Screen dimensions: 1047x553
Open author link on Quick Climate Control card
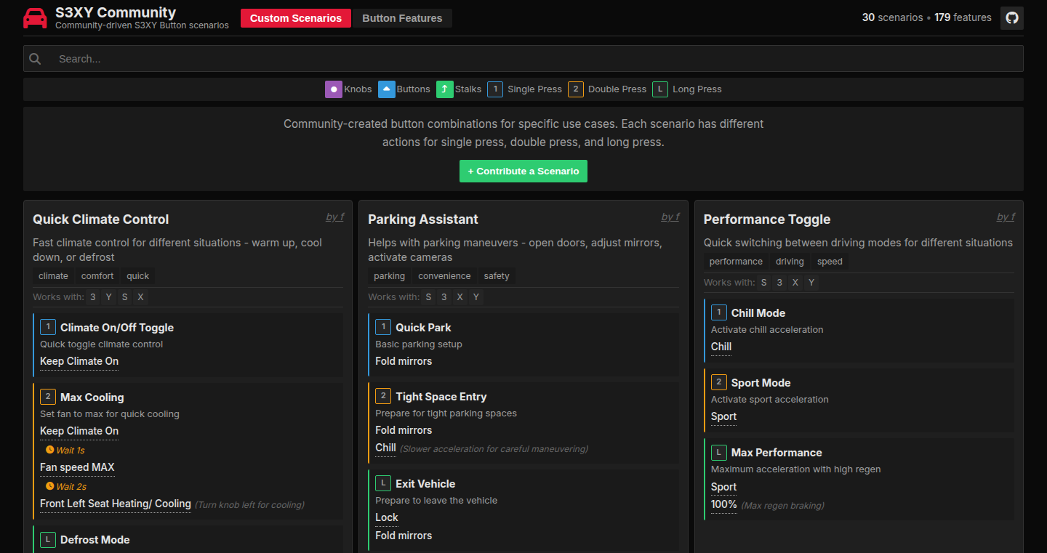point(334,217)
